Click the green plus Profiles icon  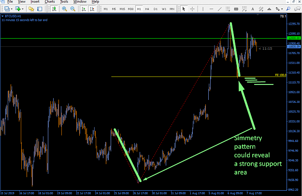(x=18, y=9)
